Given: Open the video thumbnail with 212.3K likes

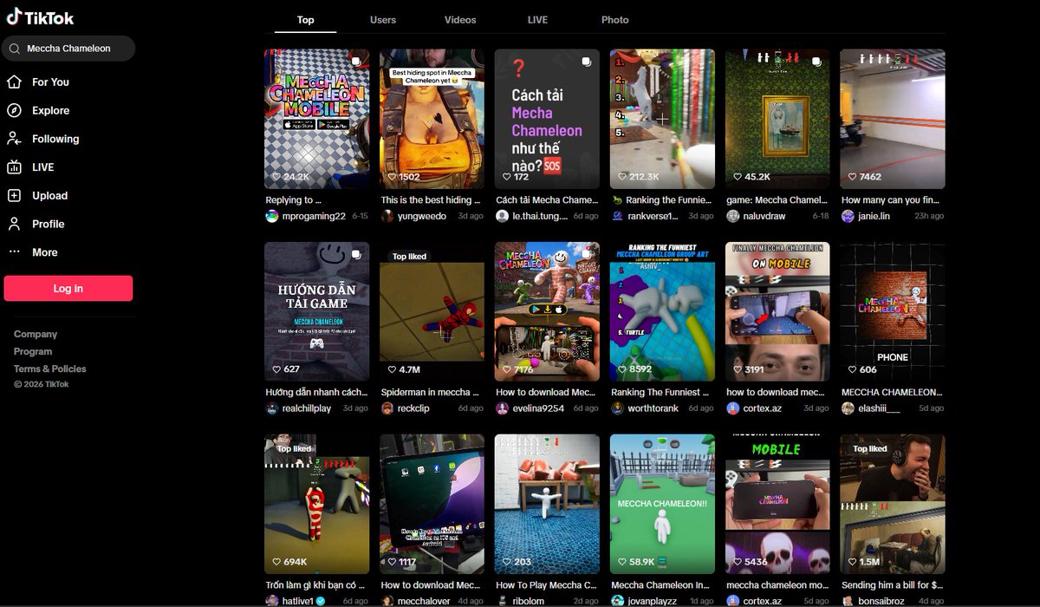Looking at the screenshot, I should click(663, 119).
